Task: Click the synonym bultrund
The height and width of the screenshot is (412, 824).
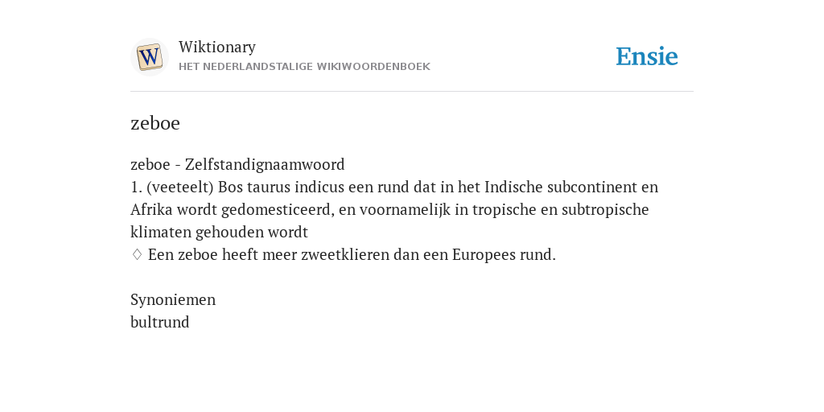Action: 160,322
